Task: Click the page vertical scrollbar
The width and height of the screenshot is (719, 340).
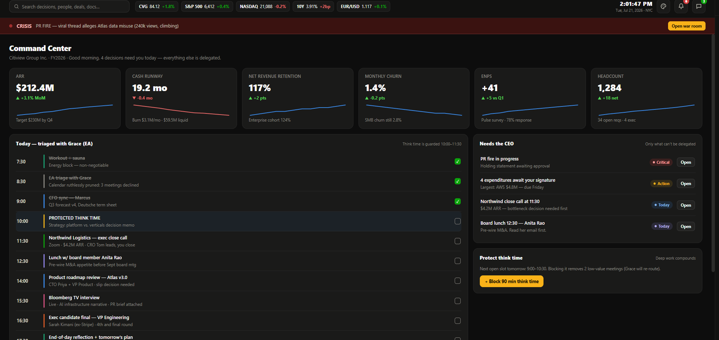Action: pyautogui.click(x=714, y=153)
